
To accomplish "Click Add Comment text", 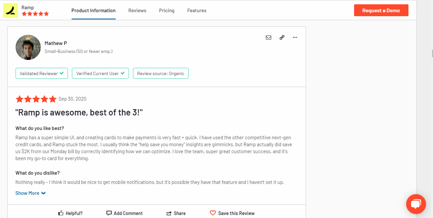I will 128,213.
